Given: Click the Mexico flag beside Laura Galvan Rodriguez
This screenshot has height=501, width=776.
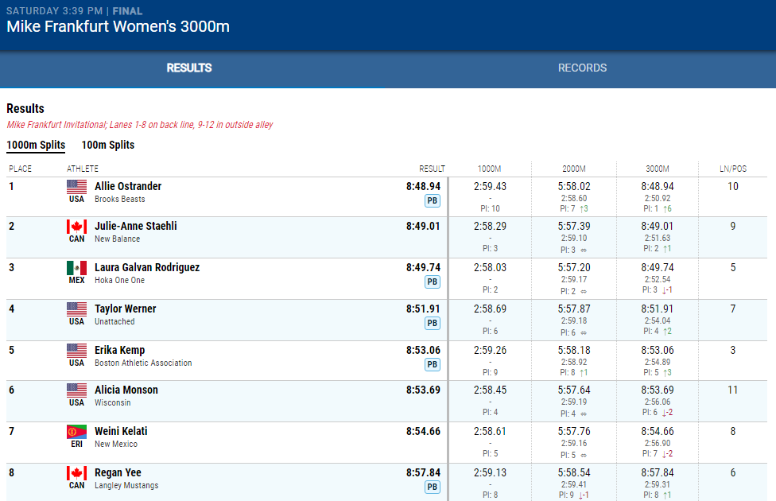Looking at the screenshot, I should coord(76,268).
